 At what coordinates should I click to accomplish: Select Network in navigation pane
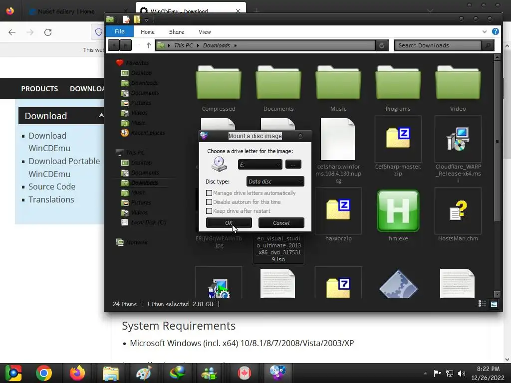pos(137,242)
